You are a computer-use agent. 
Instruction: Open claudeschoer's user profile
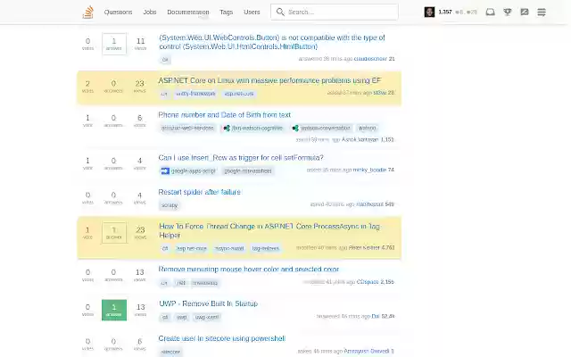click(370, 59)
